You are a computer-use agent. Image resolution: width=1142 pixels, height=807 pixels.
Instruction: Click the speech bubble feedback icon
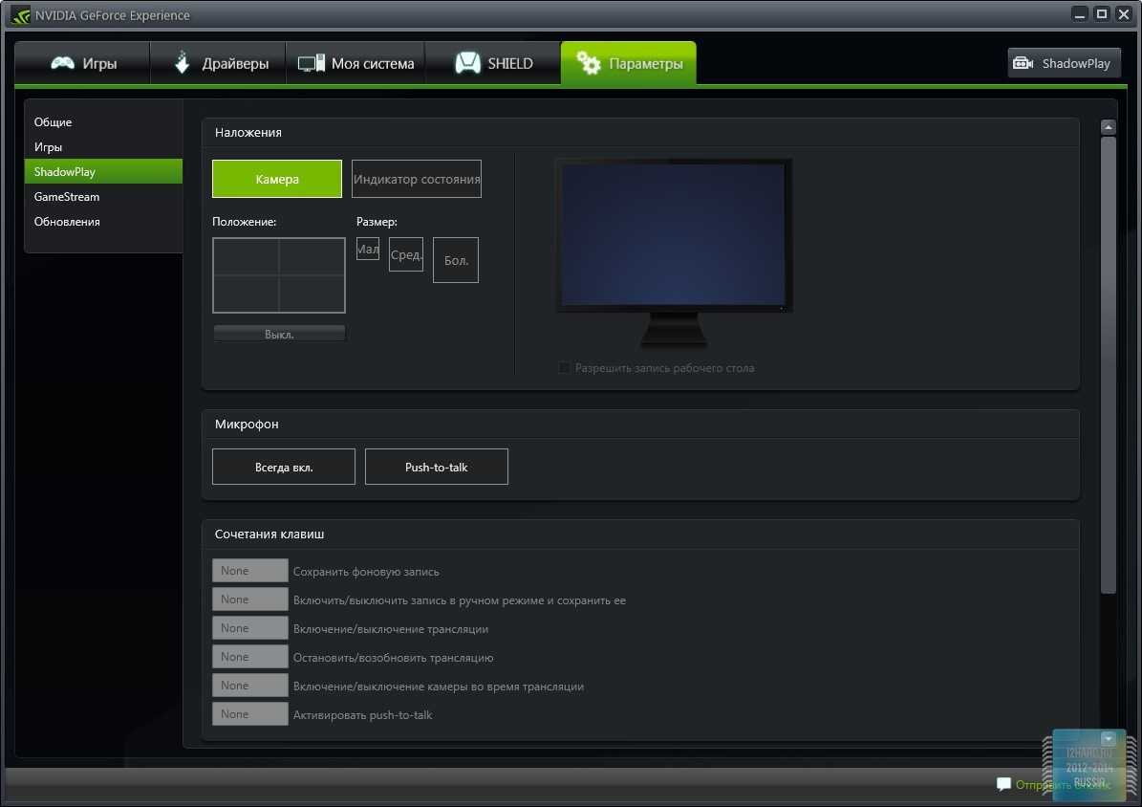tap(1003, 784)
